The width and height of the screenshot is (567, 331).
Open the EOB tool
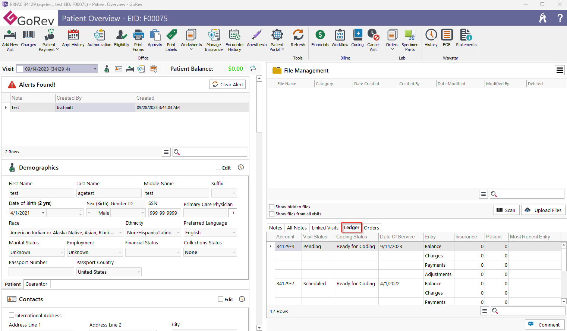(x=447, y=38)
